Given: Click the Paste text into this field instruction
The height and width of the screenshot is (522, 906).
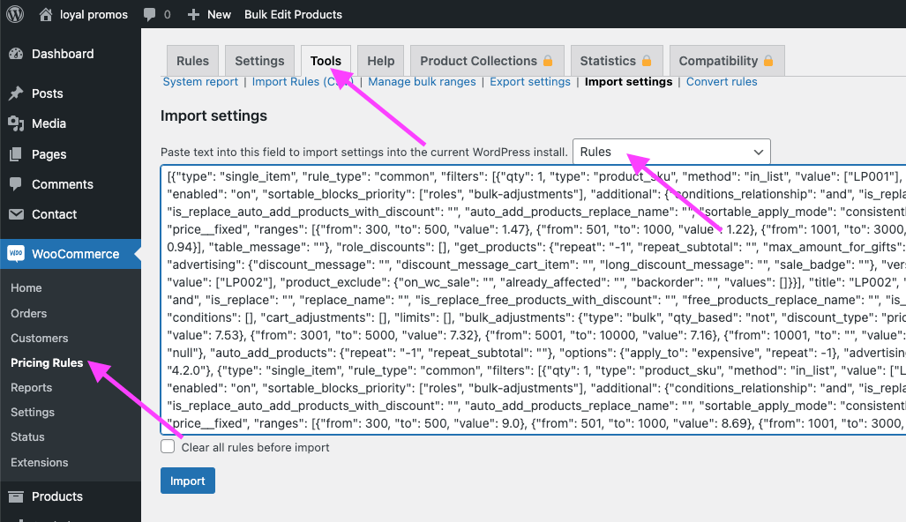Looking at the screenshot, I should coord(364,152).
